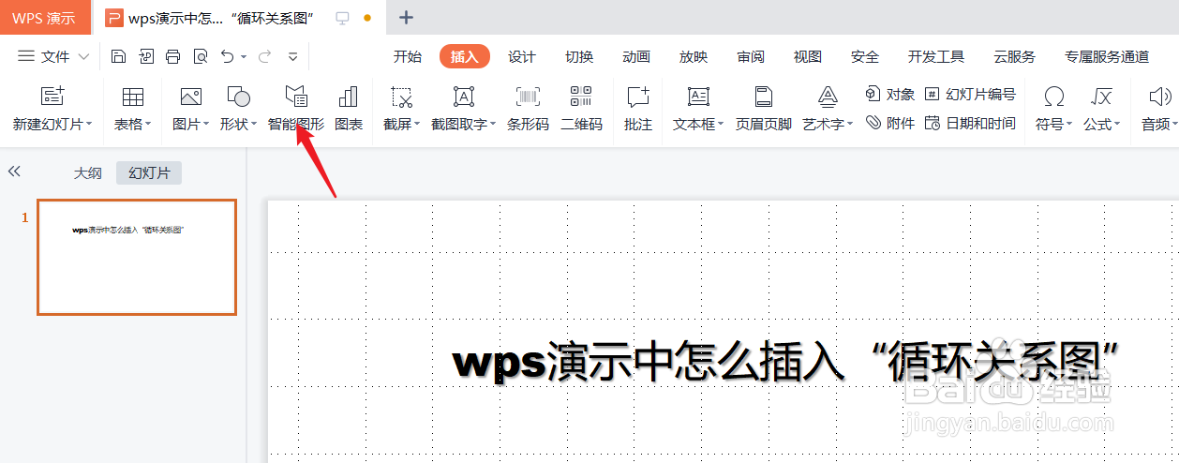Click the Formula (公式) icon
Image resolution: width=1179 pixels, height=463 pixels.
(x=1102, y=96)
